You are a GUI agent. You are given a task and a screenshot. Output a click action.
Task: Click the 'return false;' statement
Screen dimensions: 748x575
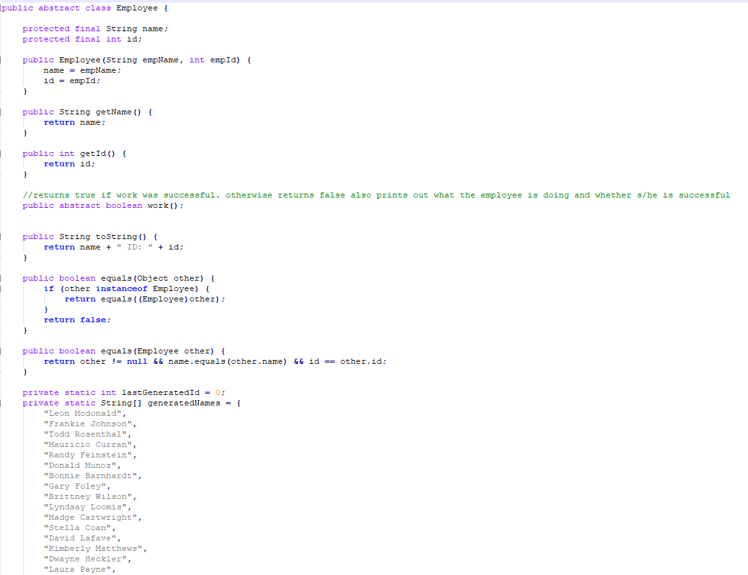pos(77,320)
